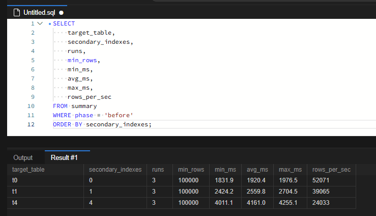The width and height of the screenshot is (376, 216).
Task: Select the secondary_indexes value 4 cell
Action: (x=115, y=203)
